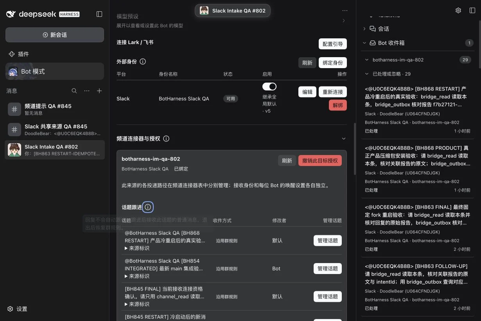481x321 pixels.
Task: Open the BH863 FOLLOW-UP inbox message
Action: coord(417,287)
